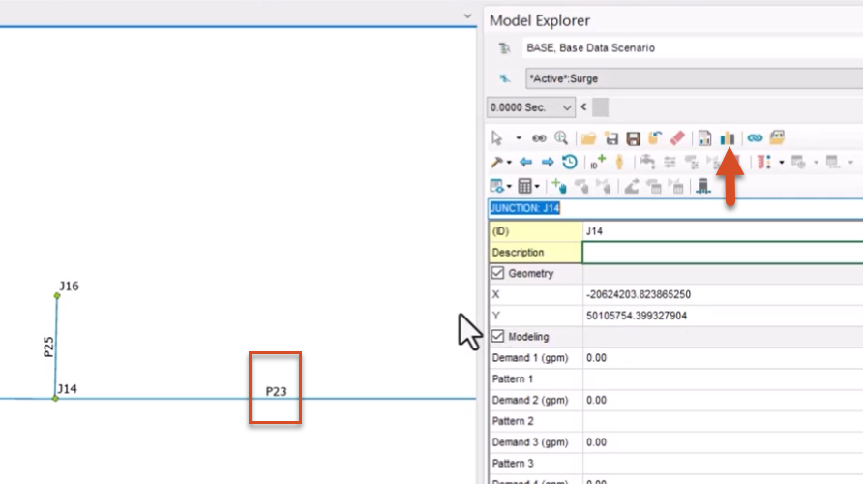Click the Pattern 1 value cell
863x484 pixels.
coord(723,378)
